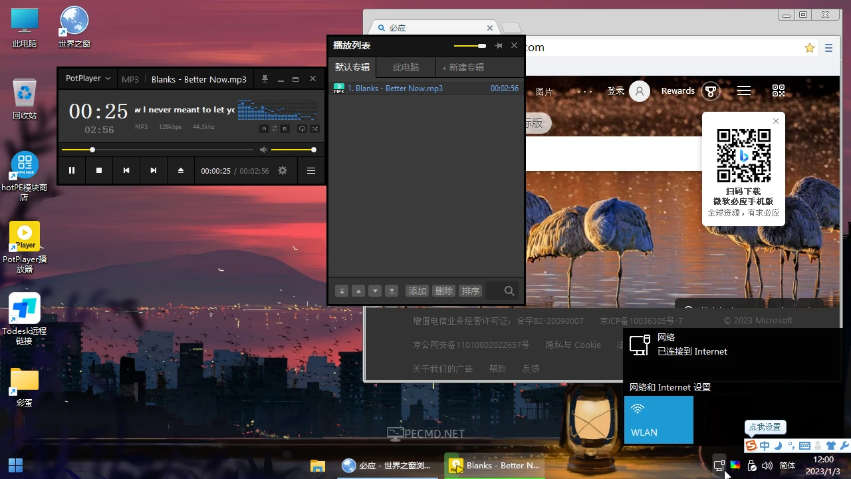Click the Rewards trophy icon

711,91
